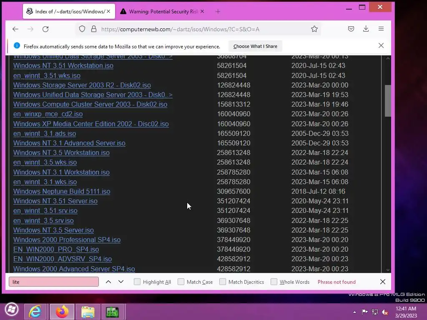Click the Choose What I Share button

pyautogui.click(x=255, y=46)
